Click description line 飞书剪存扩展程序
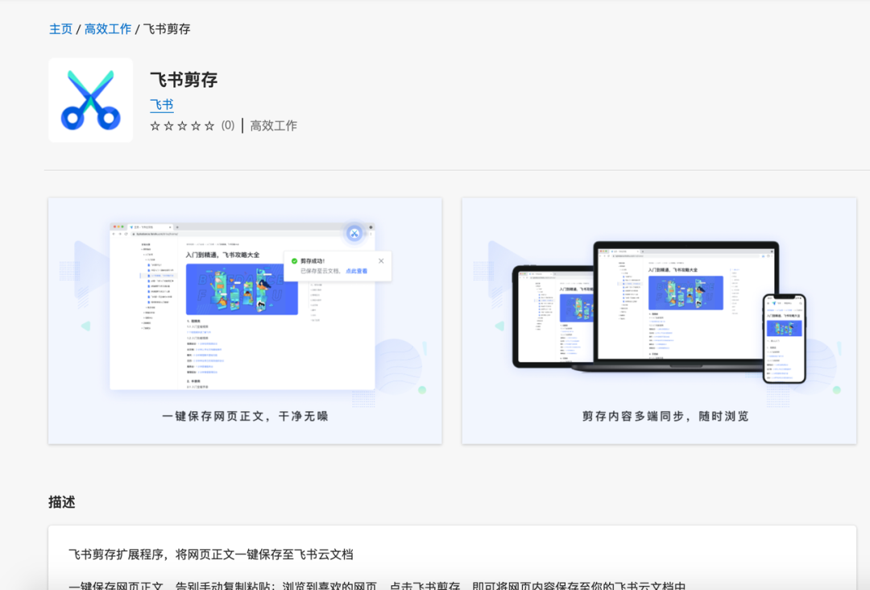This screenshot has height=590, width=870. click(x=211, y=555)
